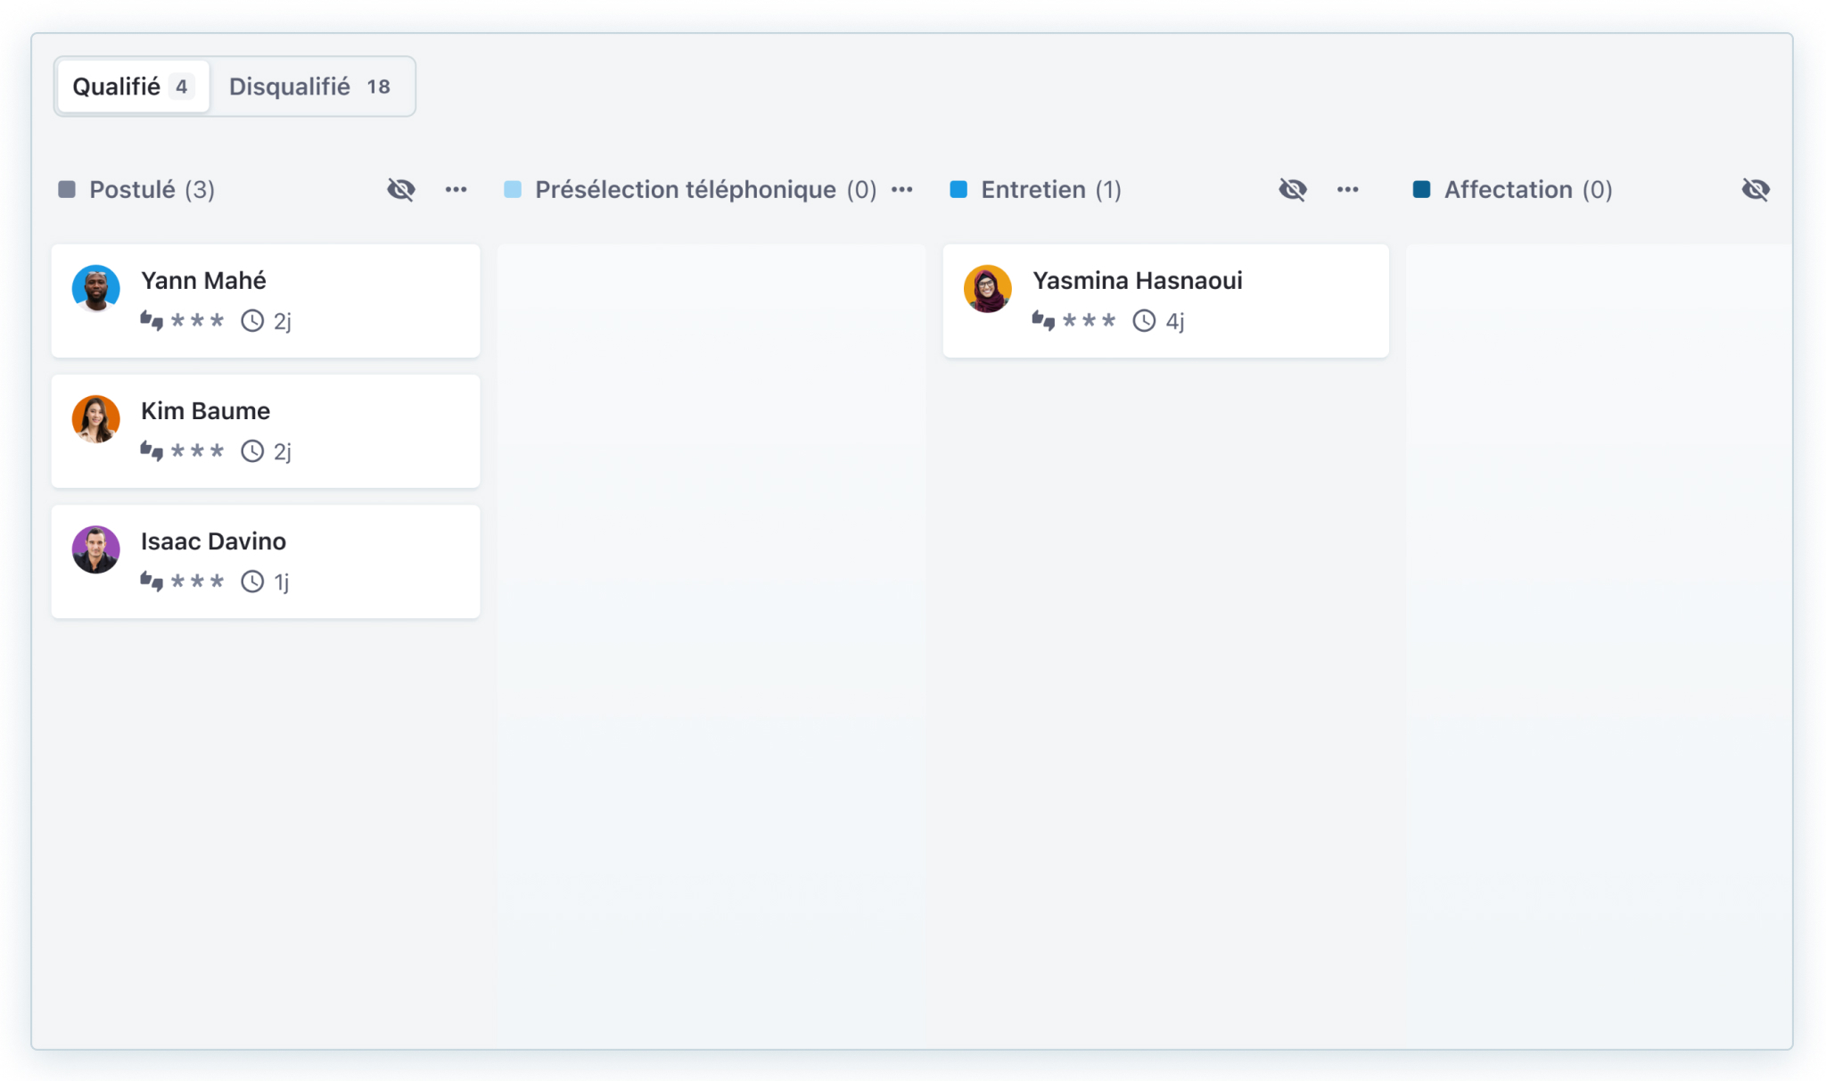This screenshot has width=1826, height=1081.
Task: Click Entretien blue color square
Action: pos(958,189)
